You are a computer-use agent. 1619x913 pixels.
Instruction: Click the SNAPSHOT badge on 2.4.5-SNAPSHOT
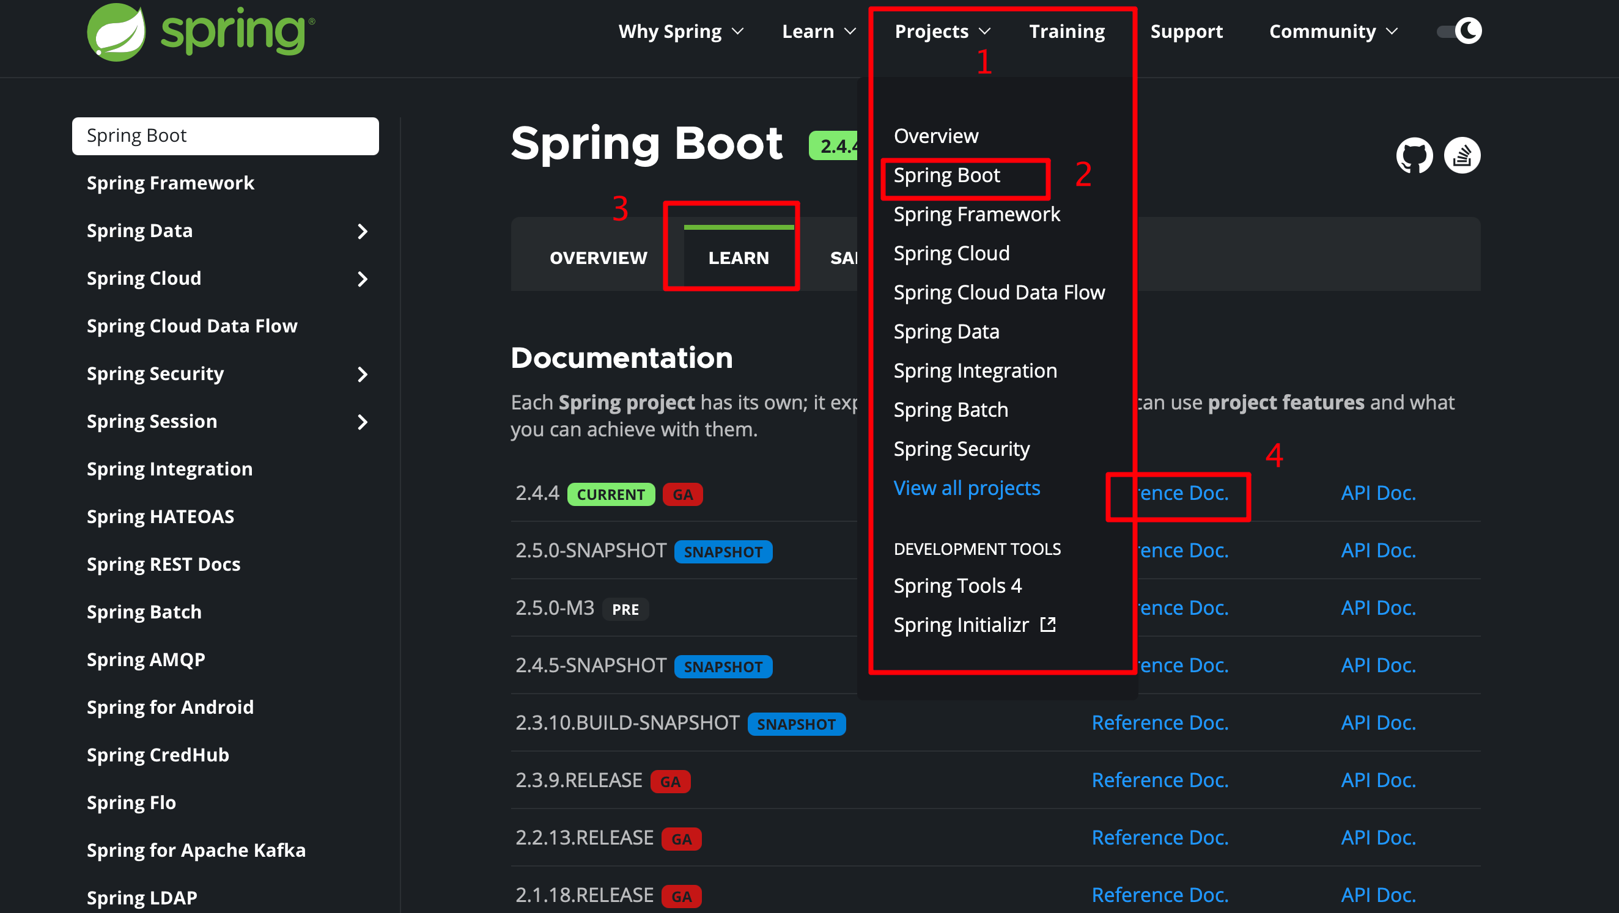click(723, 667)
